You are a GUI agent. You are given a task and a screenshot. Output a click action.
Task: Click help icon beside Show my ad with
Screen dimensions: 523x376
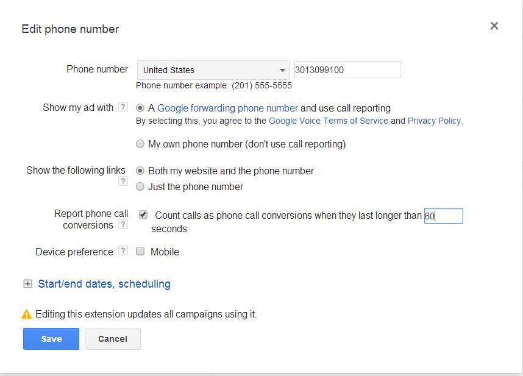[x=123, y=107]
